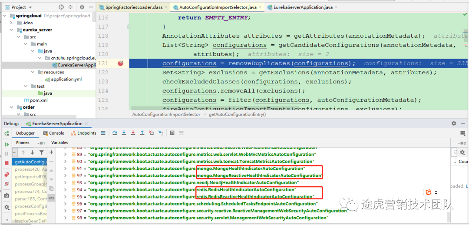Open thread selector dropdown in Frames

tap(15, 152)
